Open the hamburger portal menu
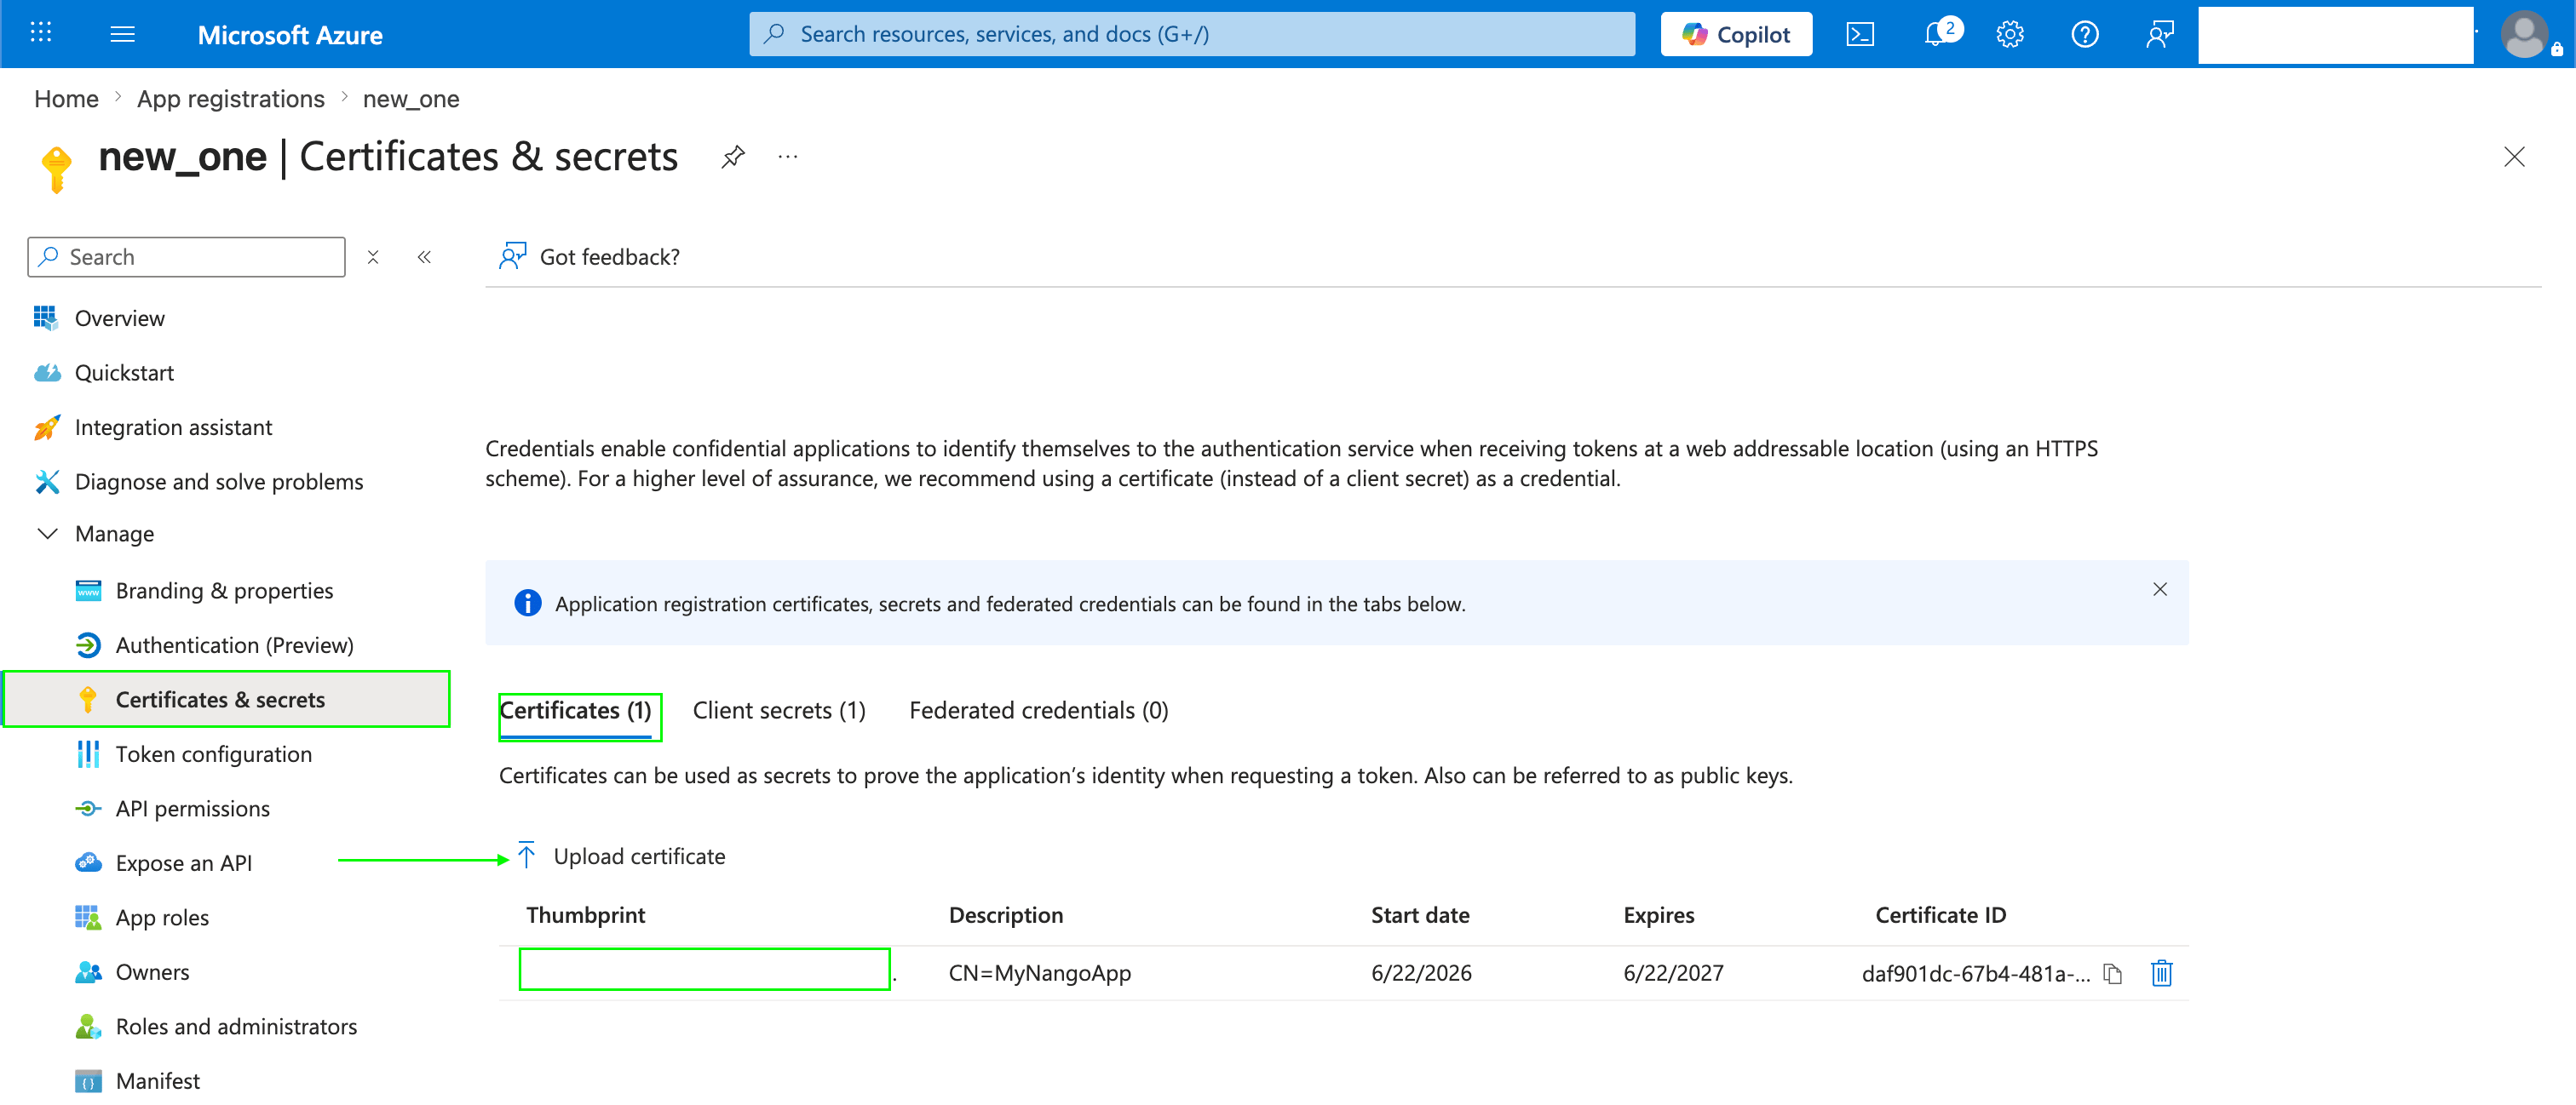The image size is (2576, 1105). 122,34
